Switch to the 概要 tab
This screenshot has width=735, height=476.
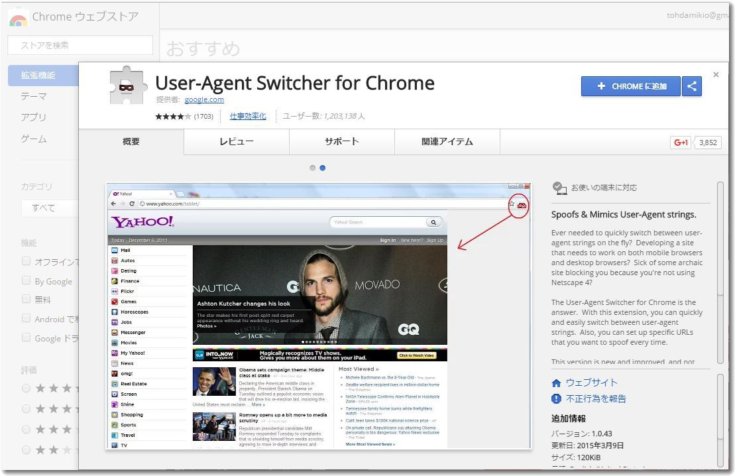pyautogui.click(x=131, y=142)
